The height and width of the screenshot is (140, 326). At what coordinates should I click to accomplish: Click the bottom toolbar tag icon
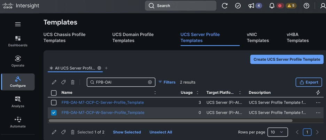[x=63, y=132]
